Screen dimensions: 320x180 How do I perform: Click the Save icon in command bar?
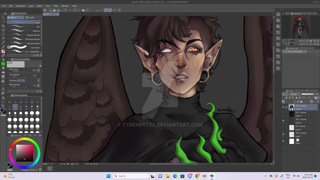(x=58, y=10)
